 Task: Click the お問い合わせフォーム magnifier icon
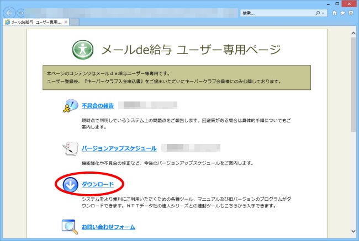click(70, 227)
